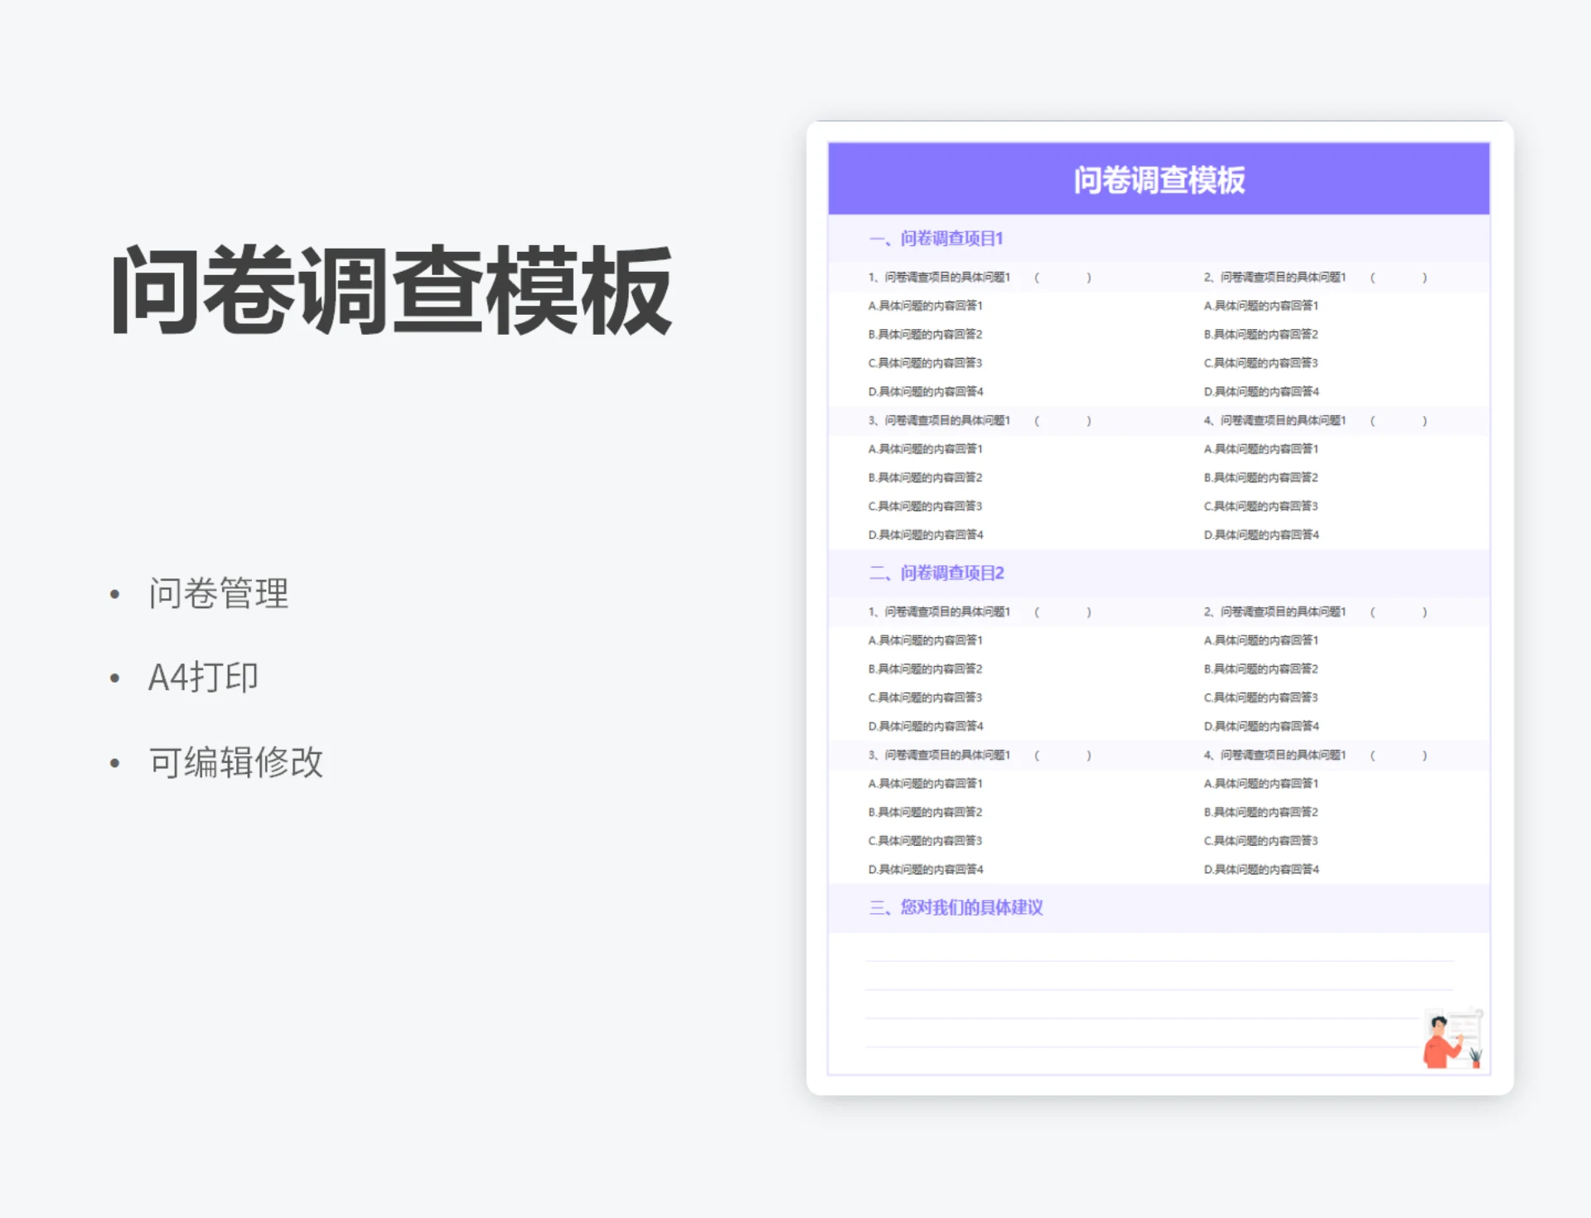Select the 可编辑修改 bullet item
Viewport: 1591px width, 1218px height.
[x=236, y=761]
